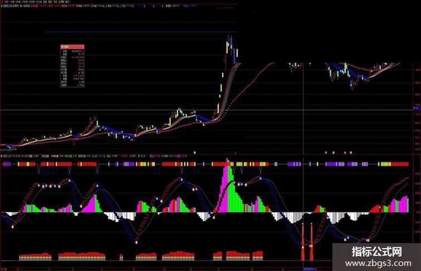
Task: Click the blue crosshair price label on right axis
Action: pos(417,109)
